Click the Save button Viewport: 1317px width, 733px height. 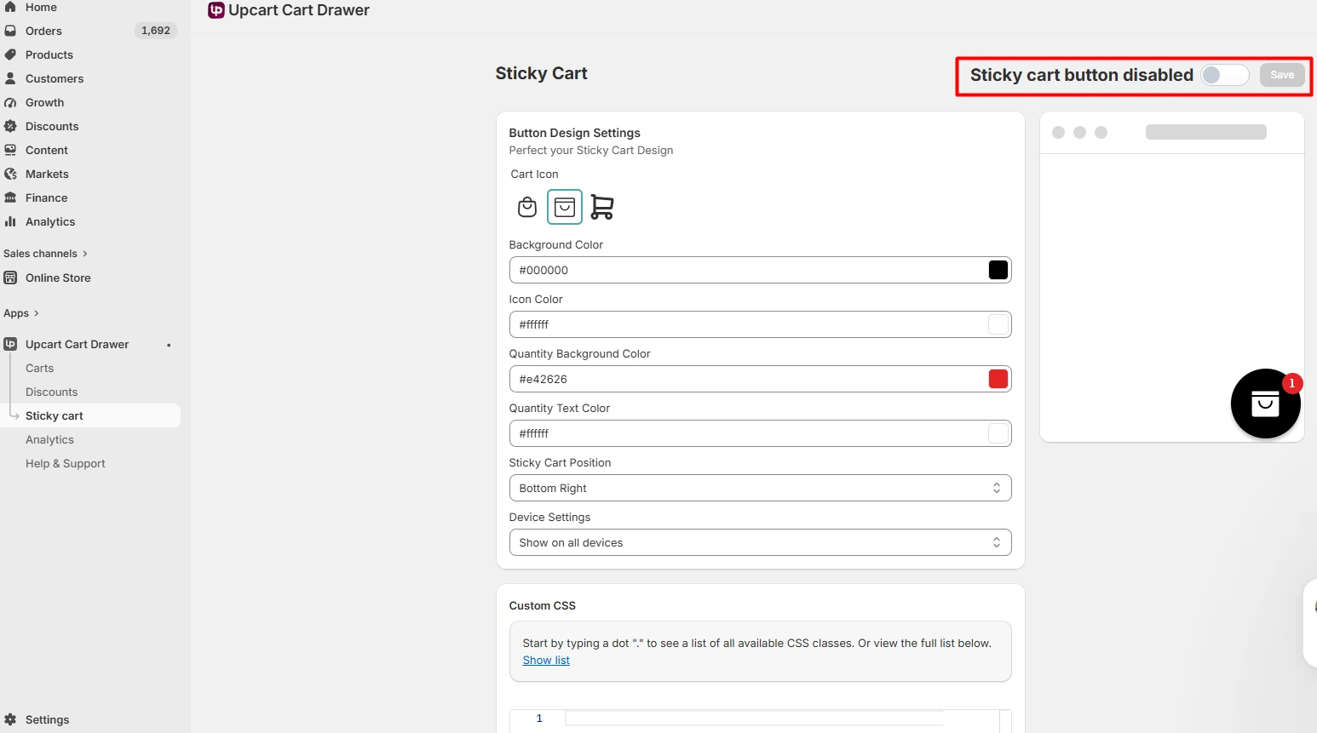point(1282,75)
